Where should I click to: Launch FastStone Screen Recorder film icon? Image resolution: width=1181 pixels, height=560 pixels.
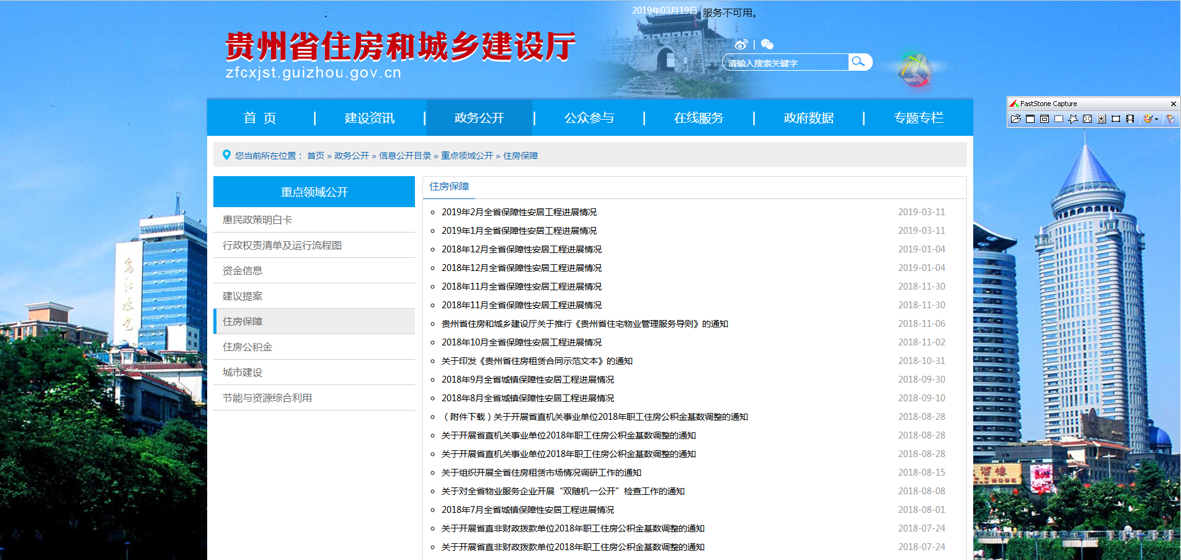1130,119
